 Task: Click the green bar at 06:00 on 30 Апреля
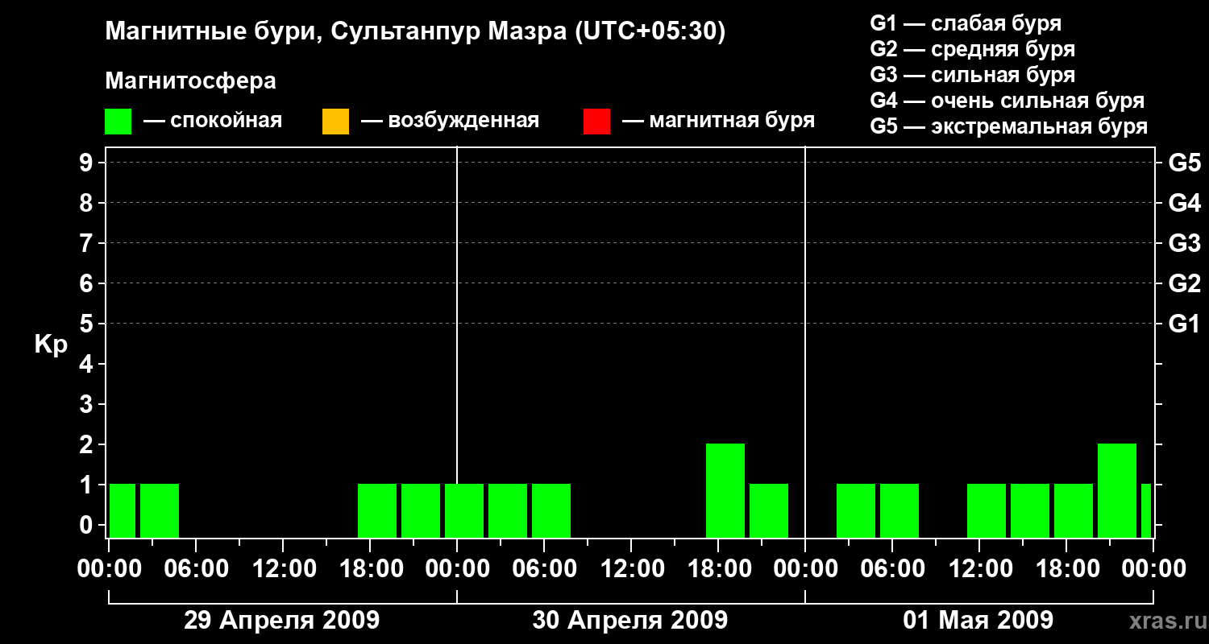click(x=551, y=510)
